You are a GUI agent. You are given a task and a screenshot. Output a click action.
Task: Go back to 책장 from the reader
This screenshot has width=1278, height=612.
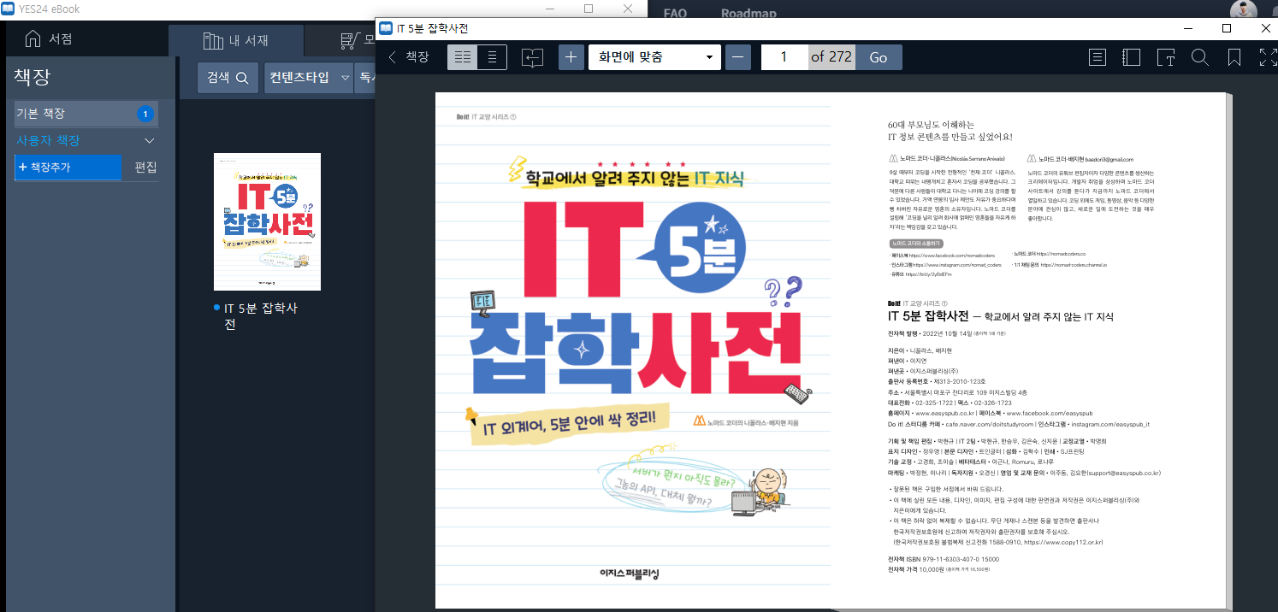408,57
